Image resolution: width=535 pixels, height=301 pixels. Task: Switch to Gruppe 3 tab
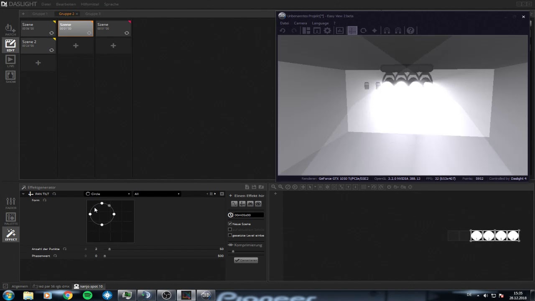(93, 14)
